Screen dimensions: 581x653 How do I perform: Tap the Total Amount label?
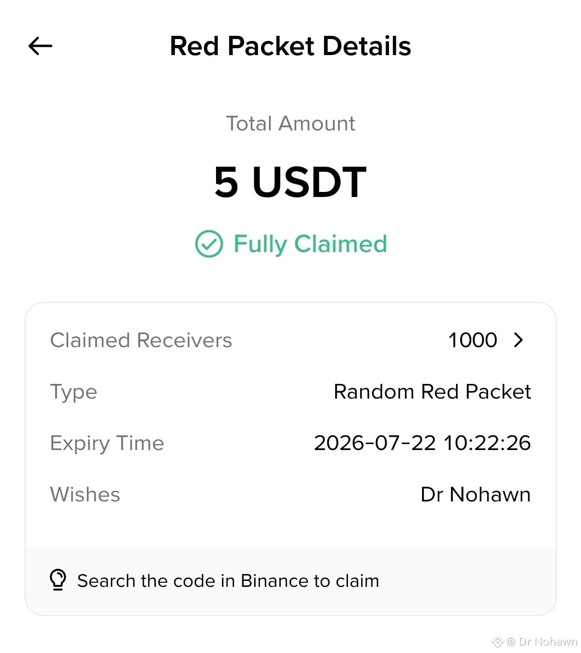[290, 124]
